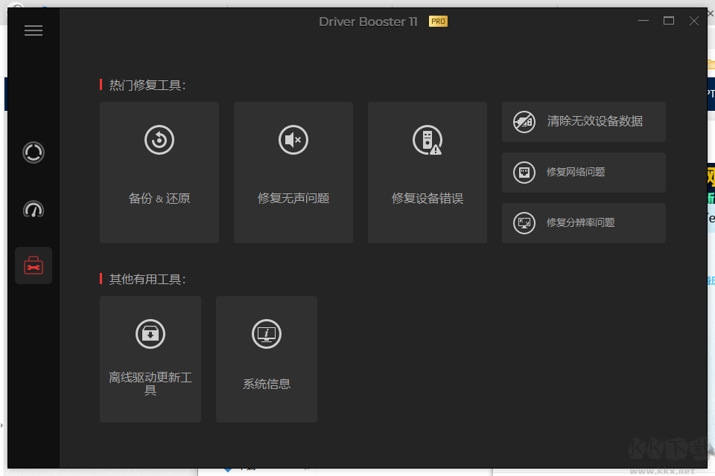Open the Fix Network Problem (修复网络问题) tool
The image size is (715, 476).
pos(583,173)
